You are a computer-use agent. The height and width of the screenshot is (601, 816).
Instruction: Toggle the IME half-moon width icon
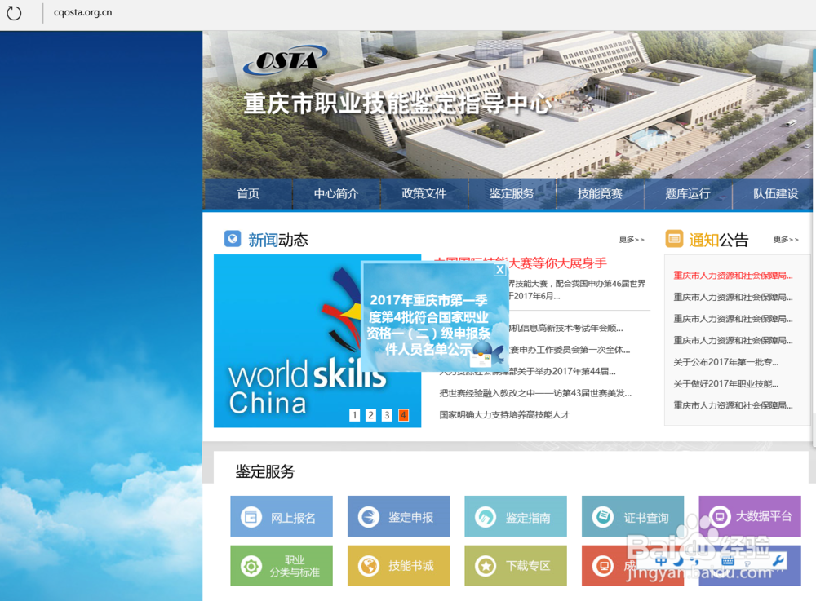tap(678, 560)
